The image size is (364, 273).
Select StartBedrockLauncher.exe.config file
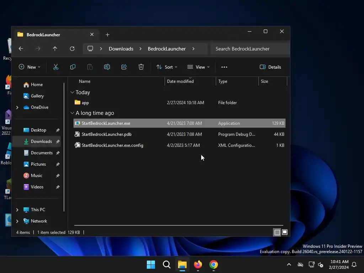(x=179, y=145)
